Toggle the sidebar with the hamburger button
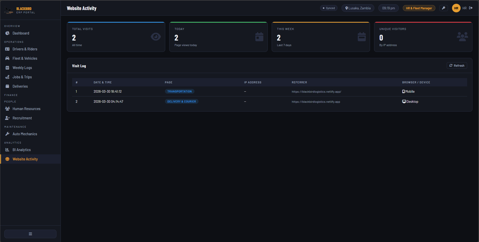The width and height of the screenshot is (479, 242). [30, 234]
